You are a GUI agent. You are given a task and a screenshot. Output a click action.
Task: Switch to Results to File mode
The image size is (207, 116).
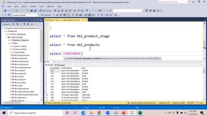click(93, 15)
